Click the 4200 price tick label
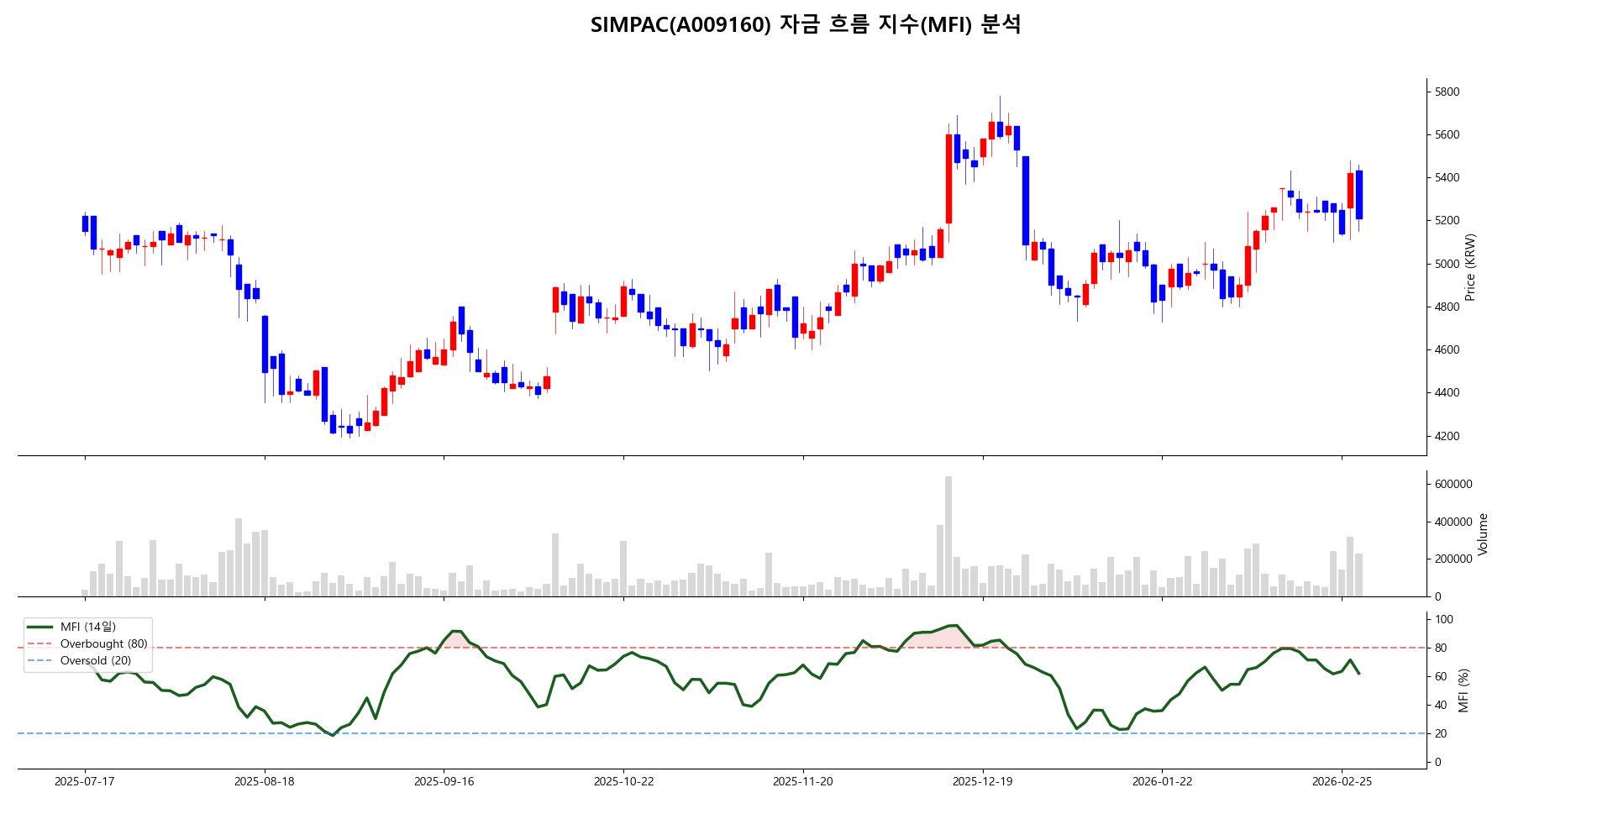The image size is (1613, 819). pos(1447,436)
